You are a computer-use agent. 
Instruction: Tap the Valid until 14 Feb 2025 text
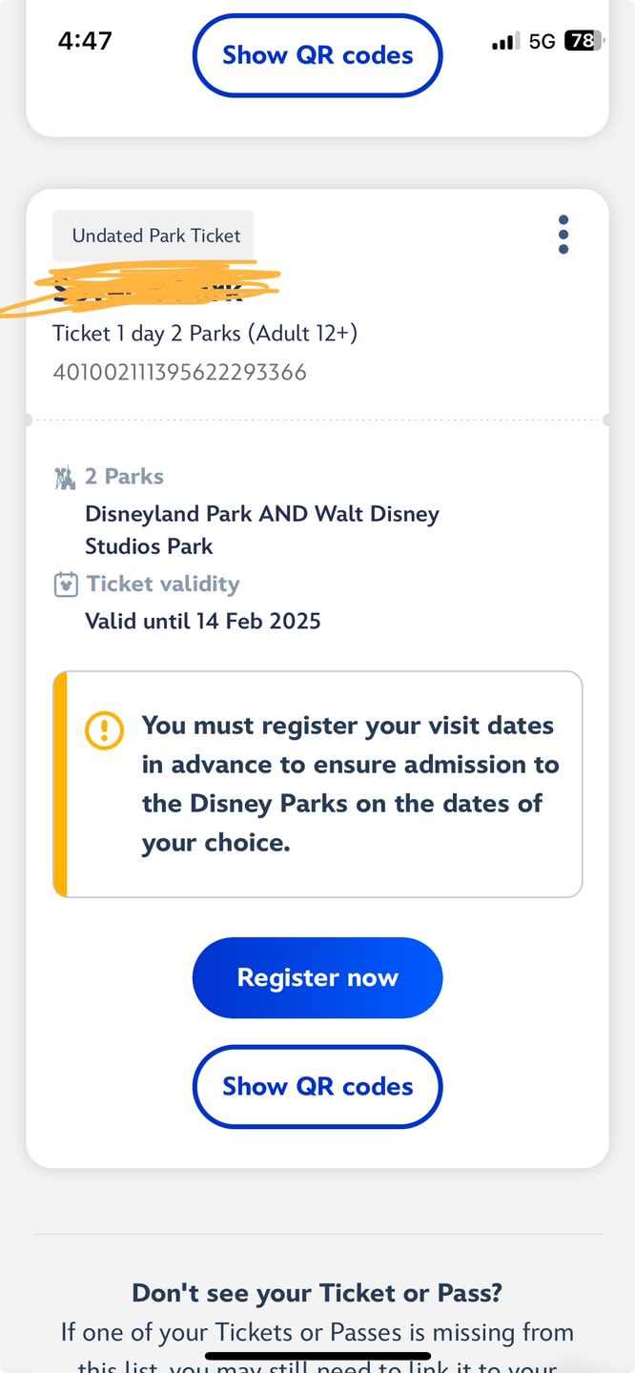click(x=203, y=621)
